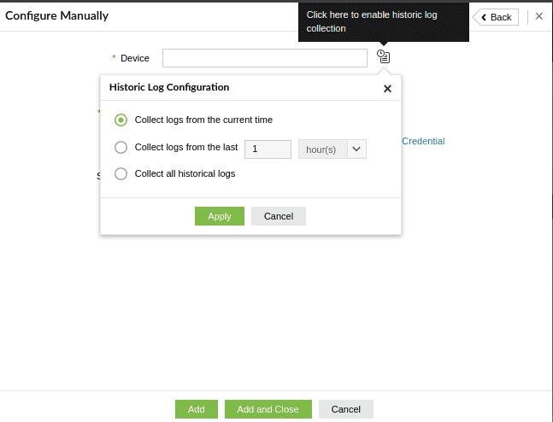Viewport: 553px width, 422px height.
Task: Click the dropdown arrow beside hour(s)
Action: point(357,149)
